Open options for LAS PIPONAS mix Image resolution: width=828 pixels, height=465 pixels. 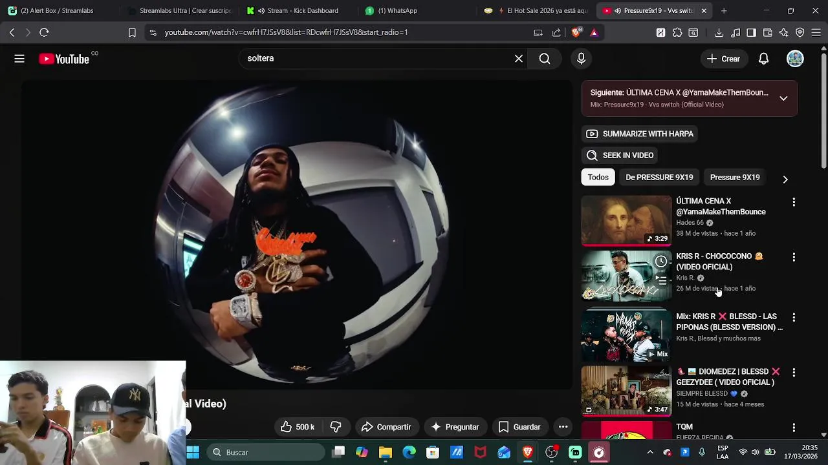794,317
